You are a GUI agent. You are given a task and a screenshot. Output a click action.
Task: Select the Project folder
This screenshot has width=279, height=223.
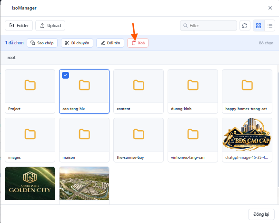coord(30,91)
